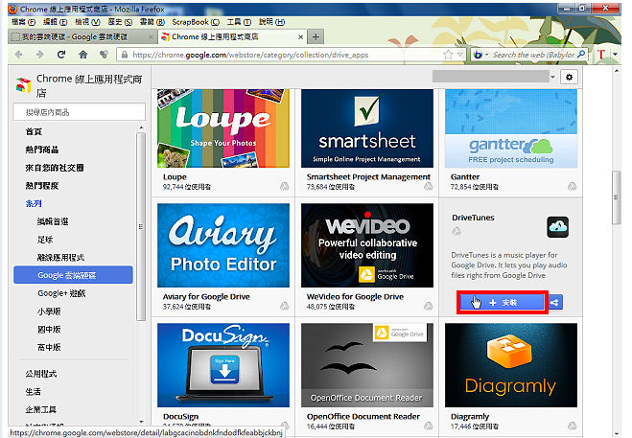Click the Chrome Web Store logo
The width and height of the screenshot is (632, 438).
pyautogui.click(x=23, y=84)
